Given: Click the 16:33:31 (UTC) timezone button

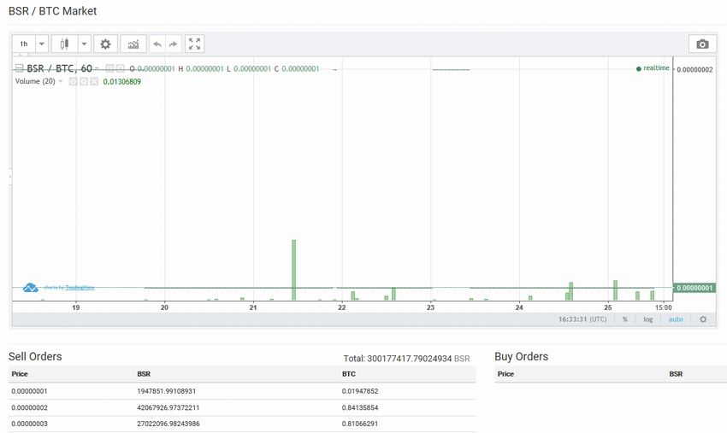Looking at the screenshot, I should tap(582, 319).
